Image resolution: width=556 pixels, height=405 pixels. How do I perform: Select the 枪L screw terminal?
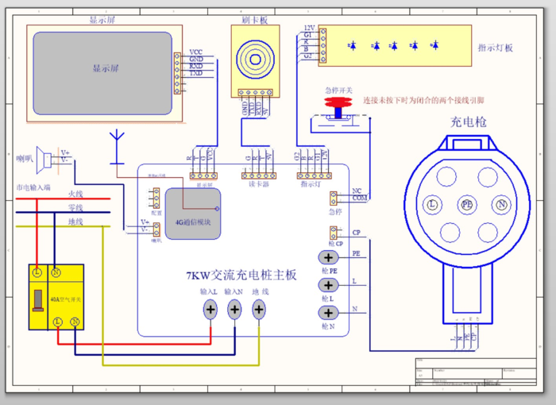[328, 285]
